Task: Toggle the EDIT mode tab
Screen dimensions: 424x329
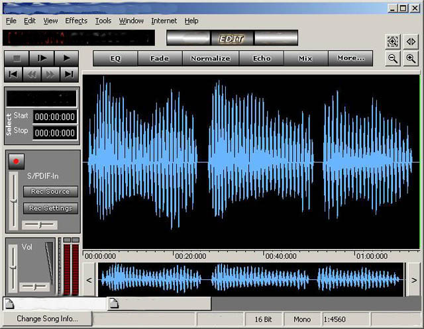Action: (x=231, y=38)
